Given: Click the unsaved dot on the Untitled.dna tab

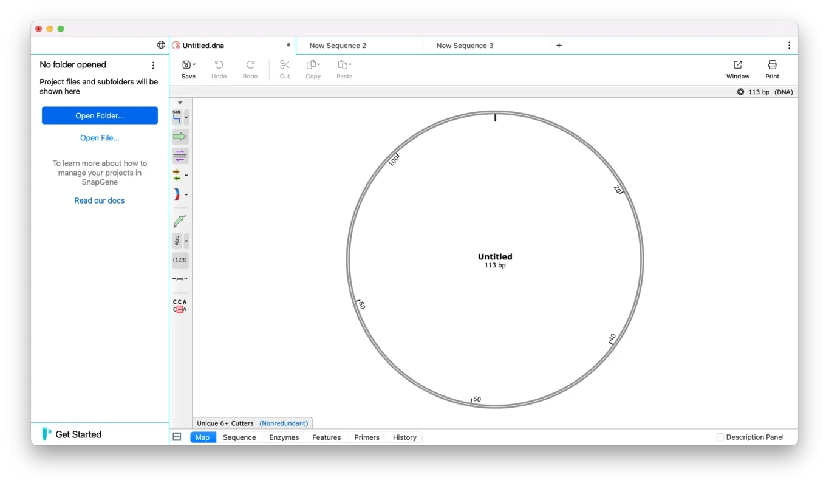Looking at the screenshot, I should point(288,45).
